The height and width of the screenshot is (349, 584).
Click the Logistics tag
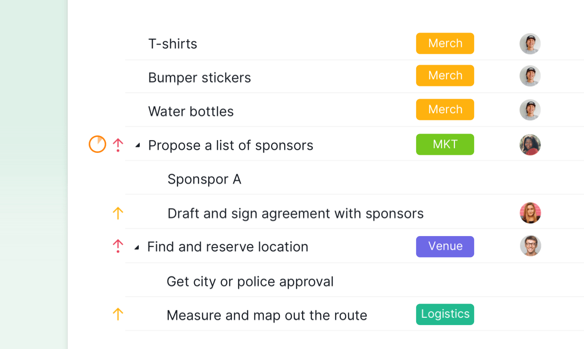(x=445, y=314)
